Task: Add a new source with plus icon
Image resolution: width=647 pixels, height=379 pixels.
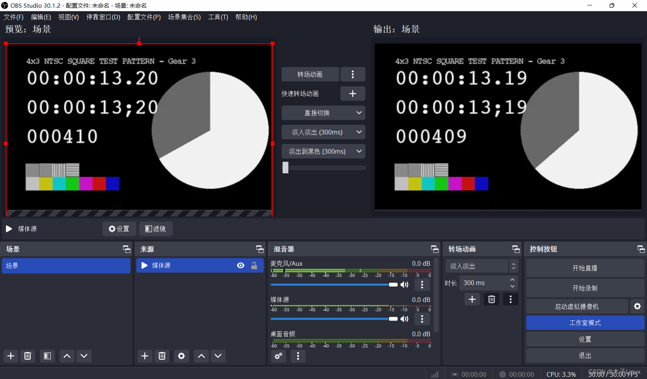Action: (x=145, y=356)
